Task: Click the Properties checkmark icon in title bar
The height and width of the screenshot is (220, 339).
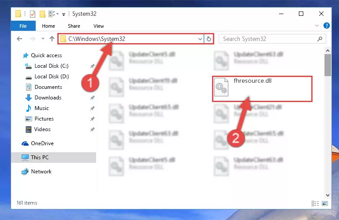Action: tap(33, 14)
